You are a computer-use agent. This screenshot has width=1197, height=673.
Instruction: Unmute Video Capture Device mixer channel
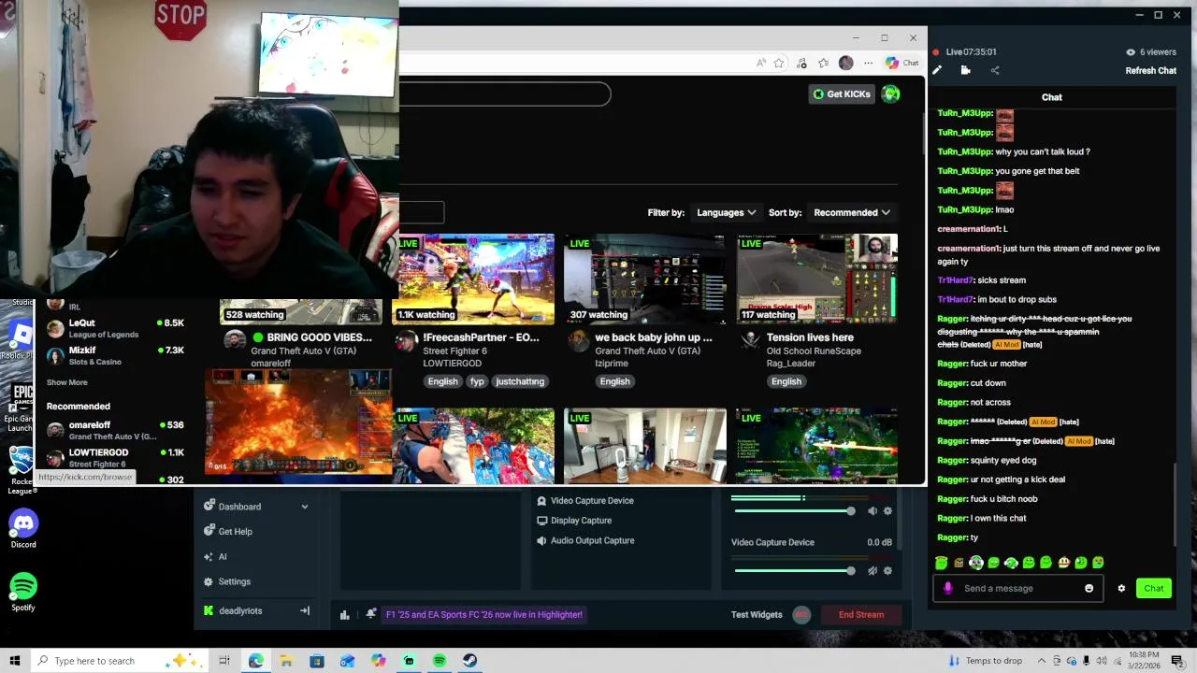point(873,571)
